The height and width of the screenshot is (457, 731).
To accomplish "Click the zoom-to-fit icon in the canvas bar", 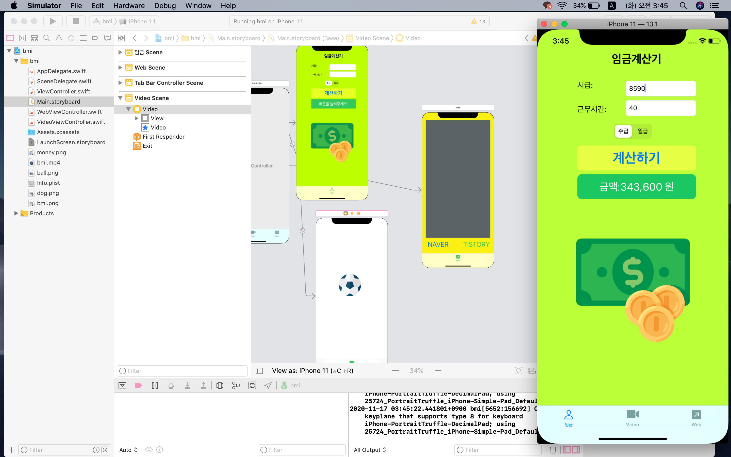I will click(x=518, y=371).
